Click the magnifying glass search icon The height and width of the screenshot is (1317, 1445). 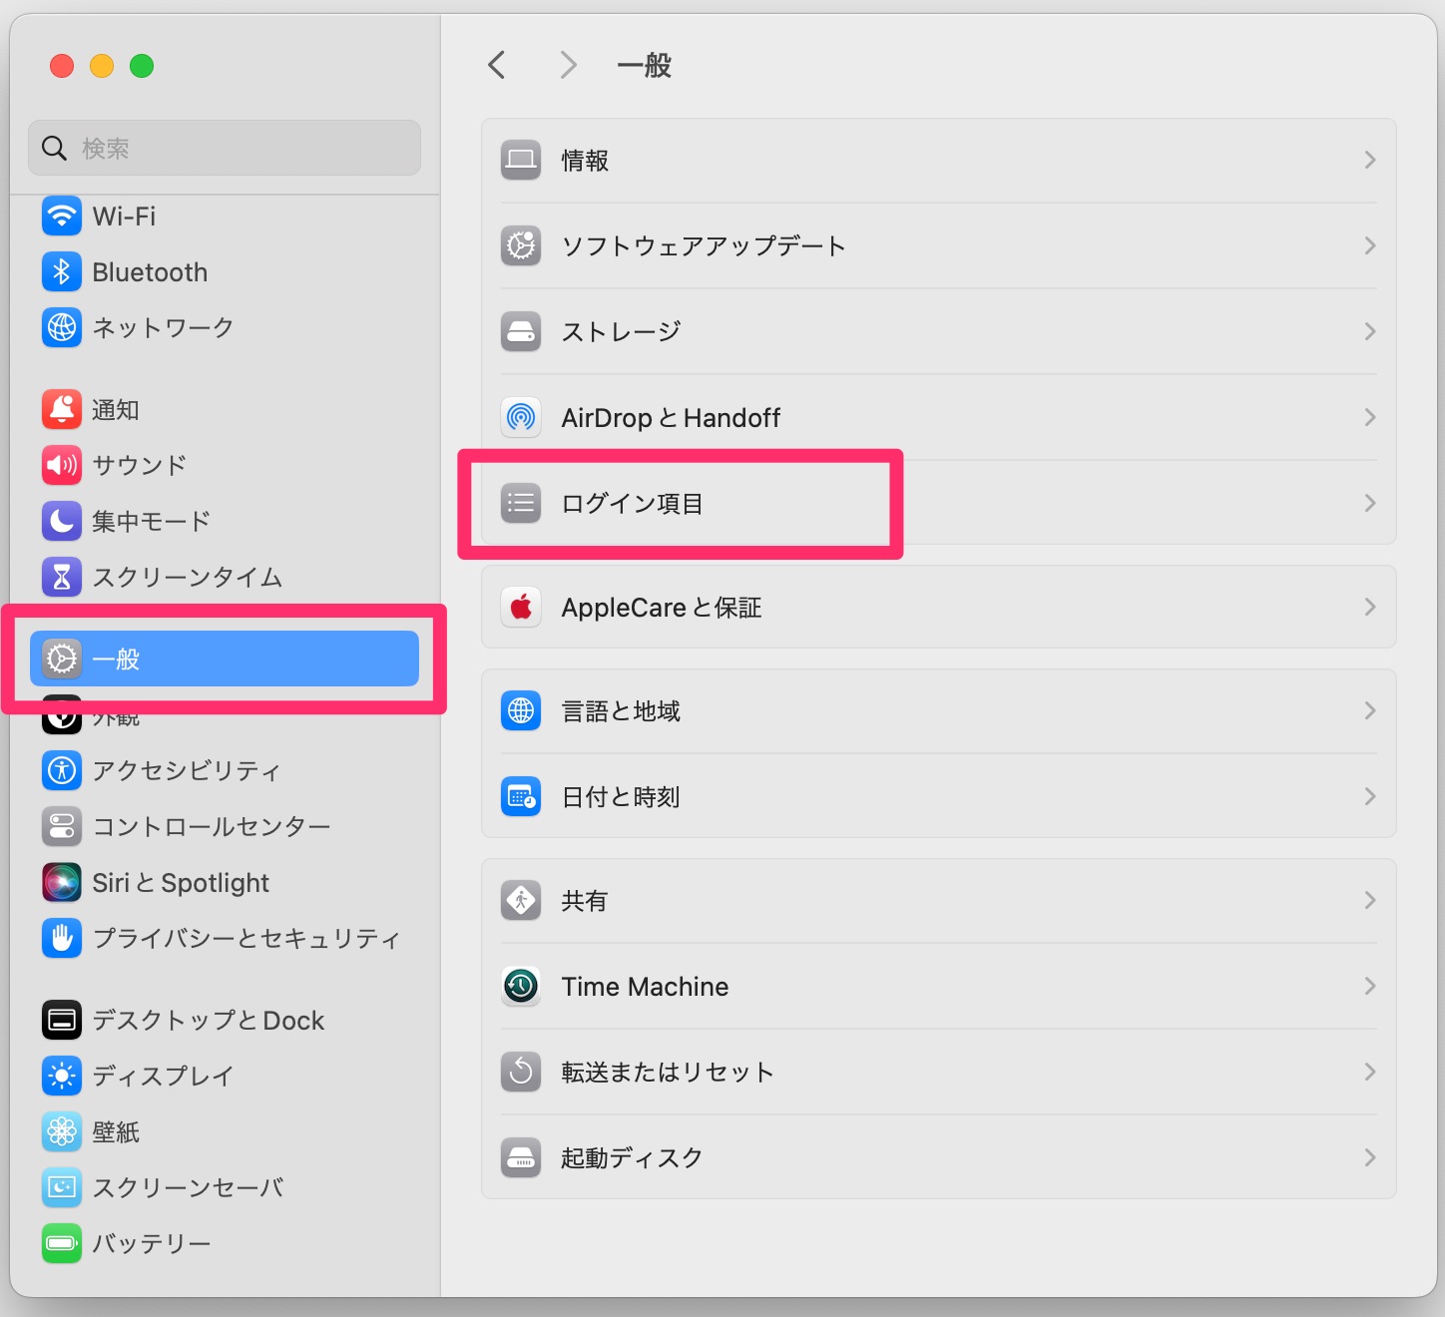[x=54, y=149]
